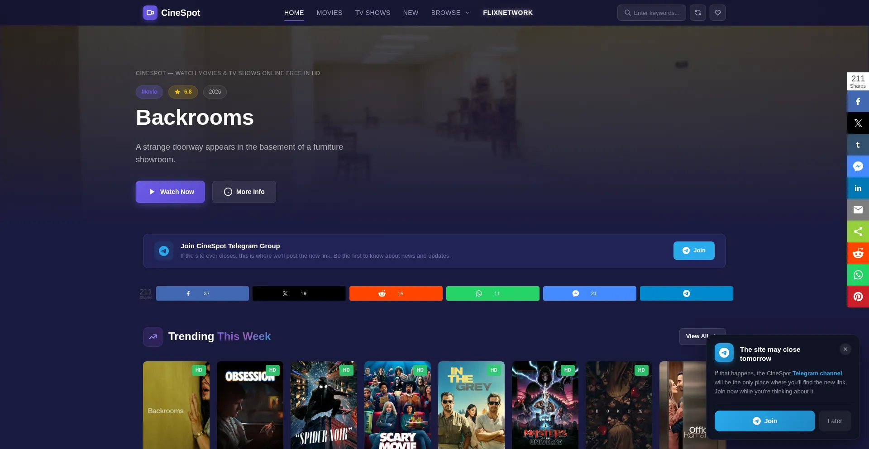Open the Hokum poster thumbnail
869x449 pixels.
pos(619,405)
